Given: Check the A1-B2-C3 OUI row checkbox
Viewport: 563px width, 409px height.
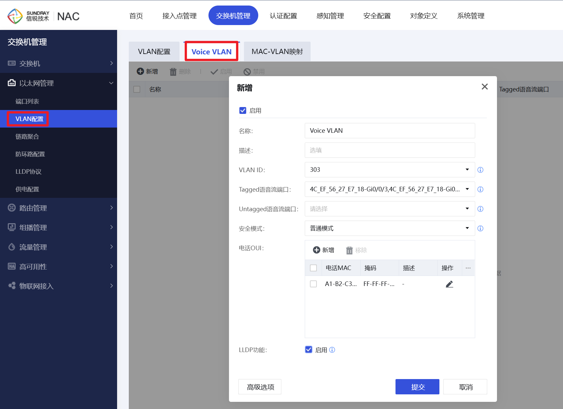Looking at the screenshot, I should click(x=314, y=284).
